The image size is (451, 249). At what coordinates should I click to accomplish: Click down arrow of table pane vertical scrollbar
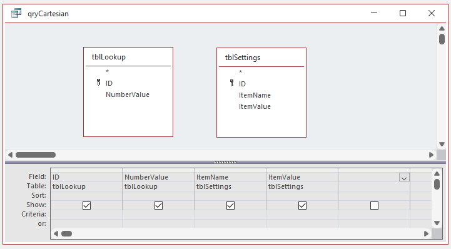442,144
